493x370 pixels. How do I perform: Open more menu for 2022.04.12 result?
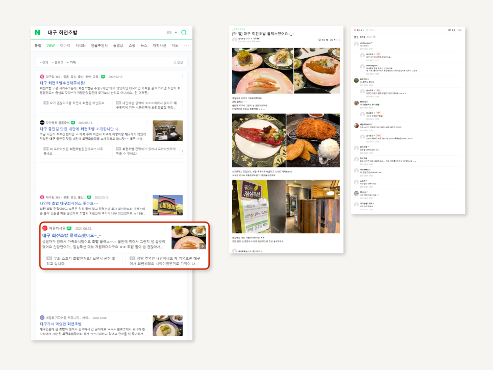[182, 77]
